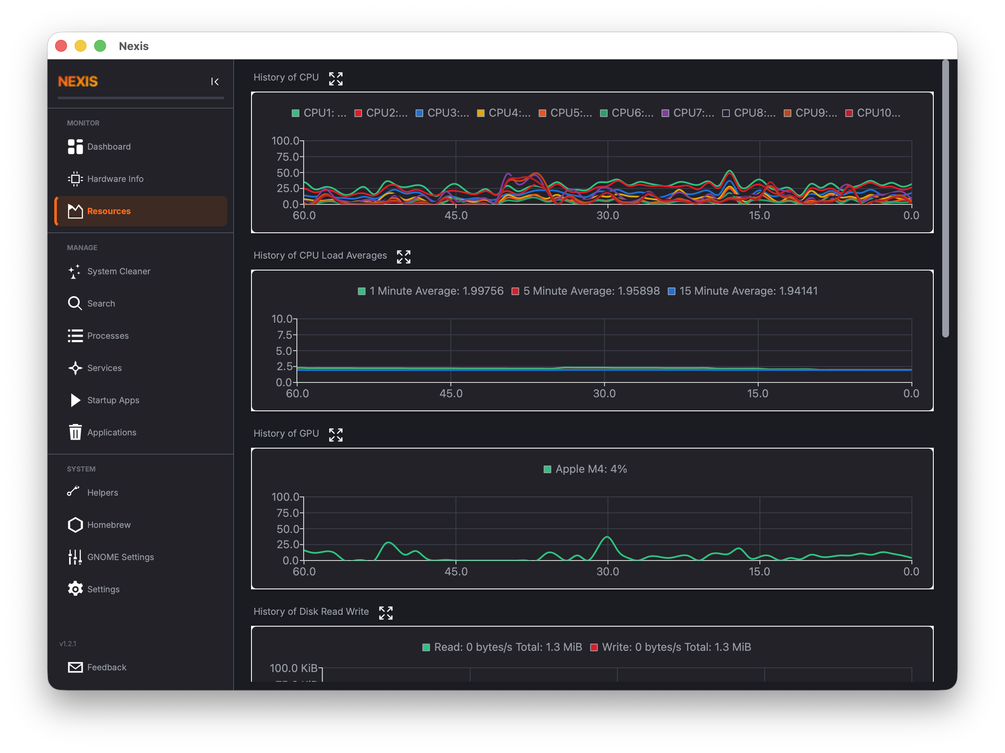Open the Feedback form
1005x753 pixels.
(107, 667)
